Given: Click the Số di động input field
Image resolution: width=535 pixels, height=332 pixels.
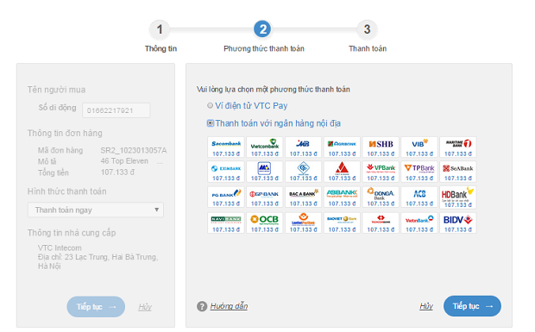Looking at the screenshot, I should [116, 110].
